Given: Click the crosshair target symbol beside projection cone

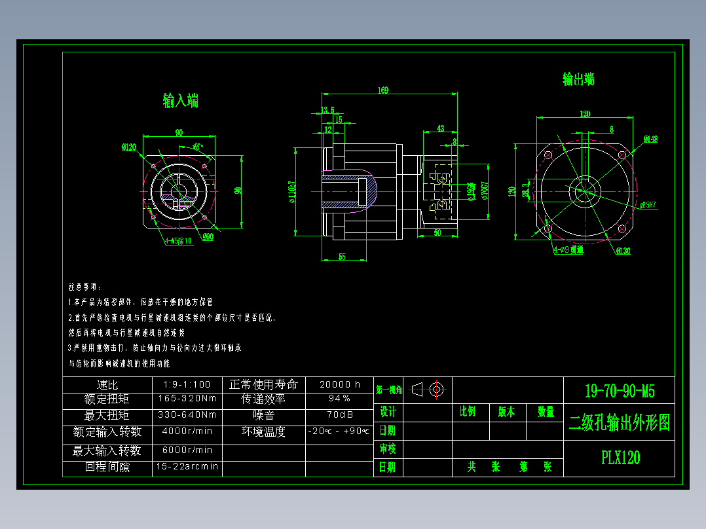Looking at the screenshot, I should (437, 391).
